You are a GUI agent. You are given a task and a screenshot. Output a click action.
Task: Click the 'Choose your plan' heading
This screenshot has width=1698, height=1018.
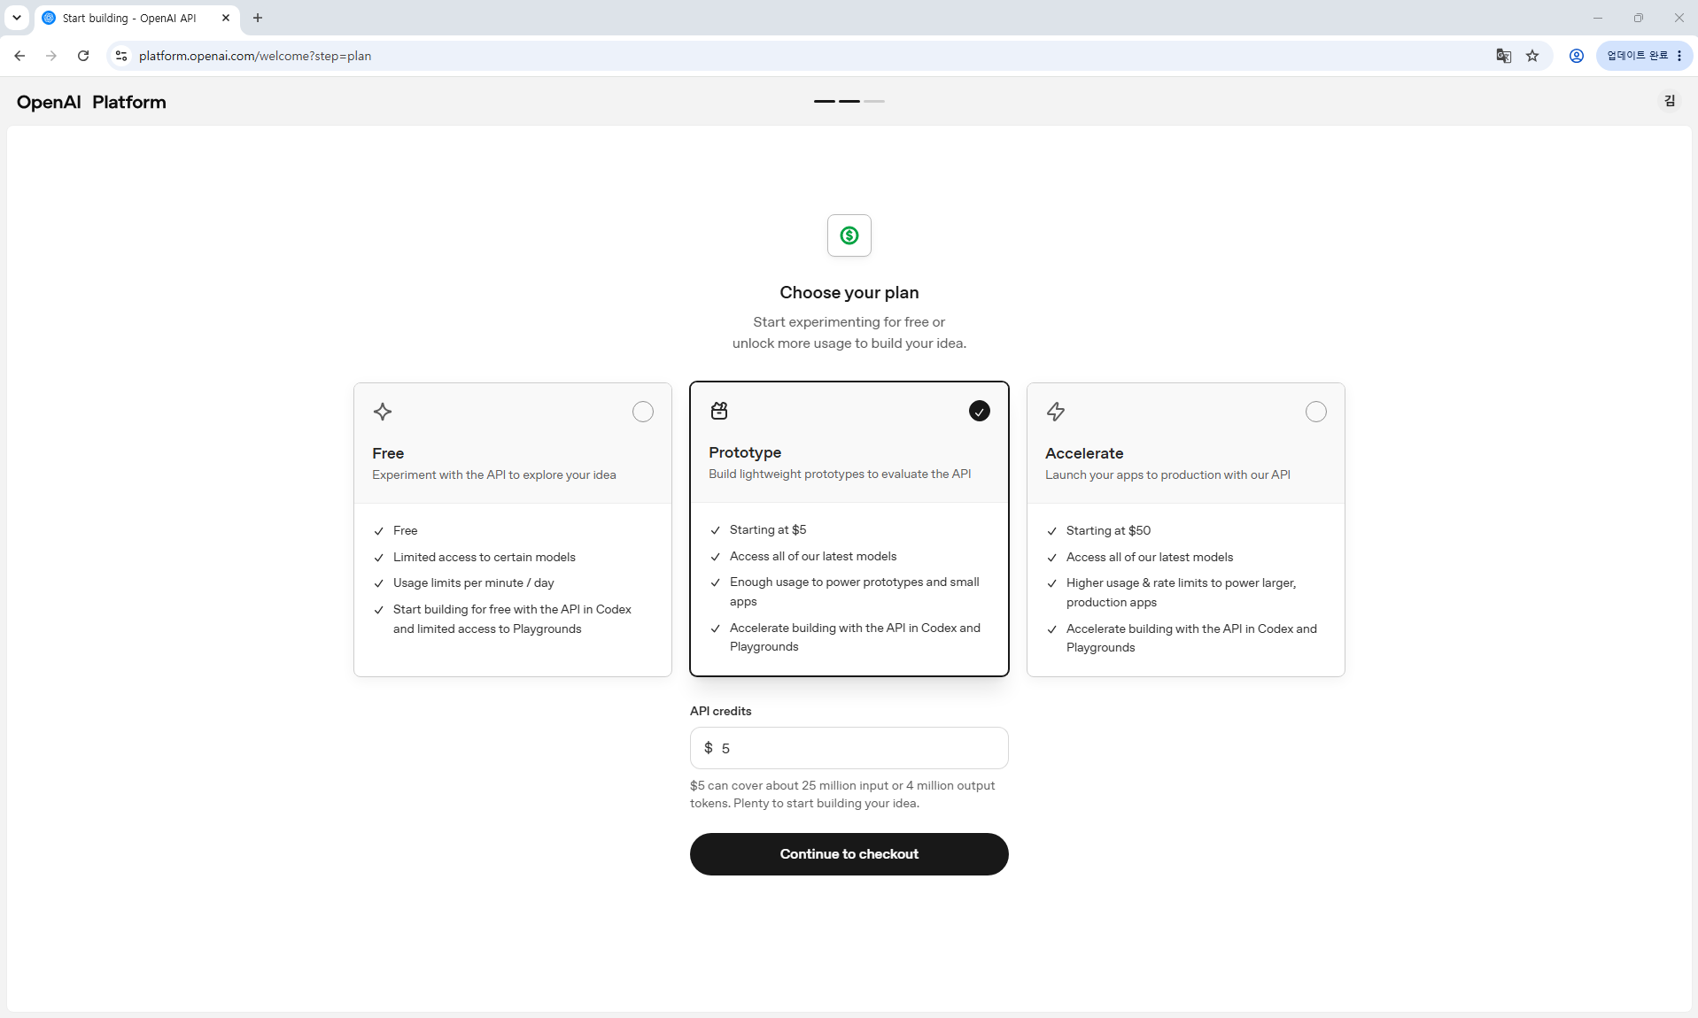[849, 293]
